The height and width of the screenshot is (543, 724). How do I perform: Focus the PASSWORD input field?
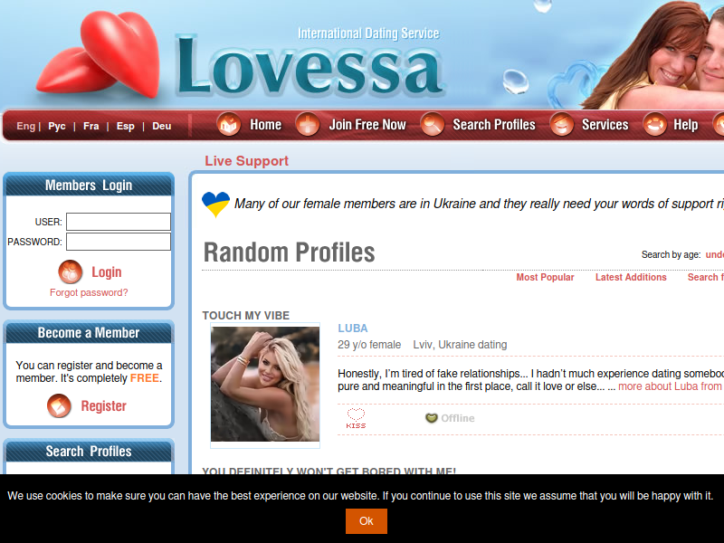coord(119,242)
